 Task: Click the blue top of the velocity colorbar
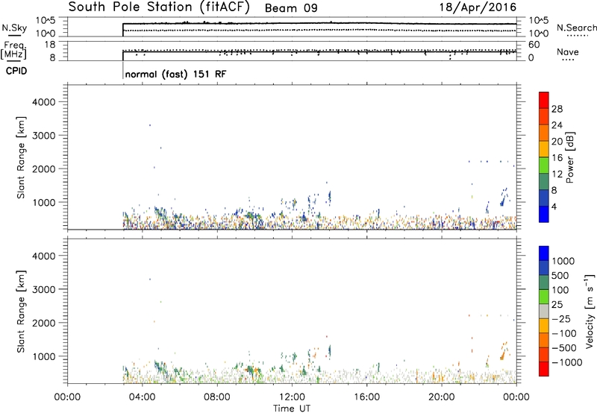(x=544, y=253)
